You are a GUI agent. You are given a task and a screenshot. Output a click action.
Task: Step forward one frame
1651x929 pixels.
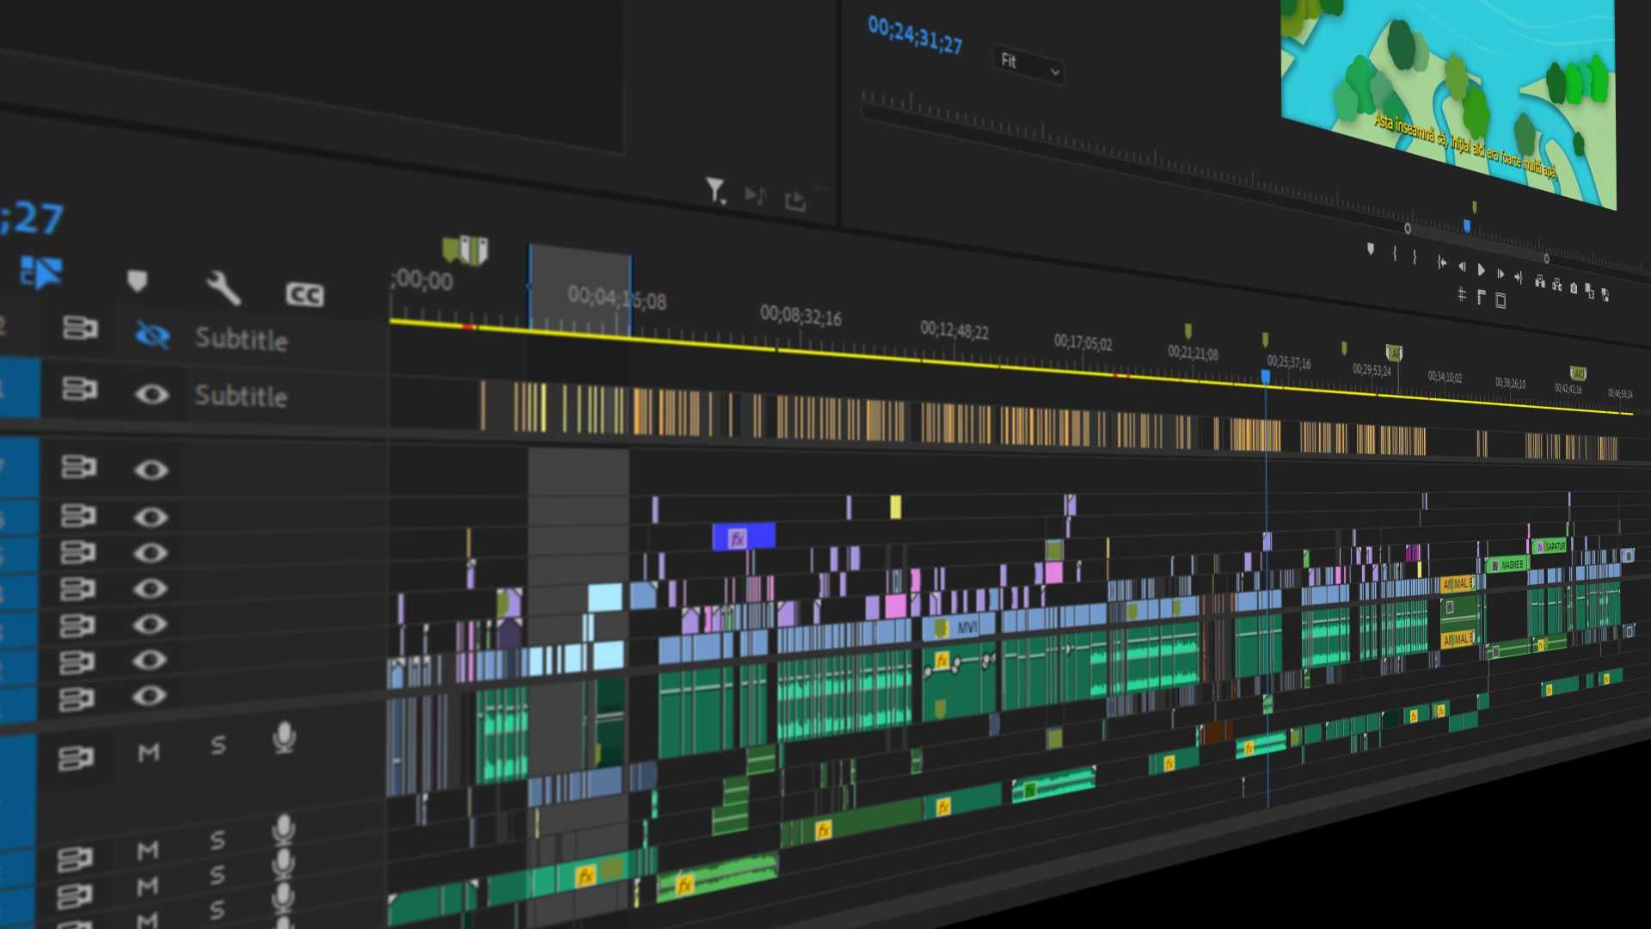click(1501, 274)
